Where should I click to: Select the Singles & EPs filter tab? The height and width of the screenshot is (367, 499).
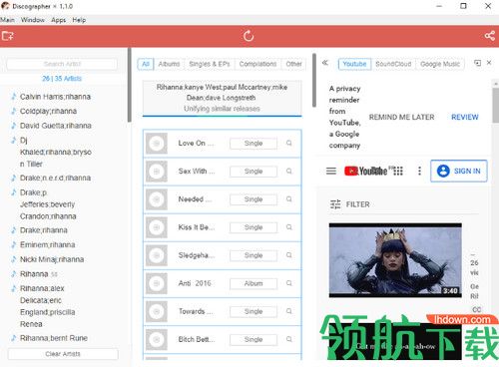pos(210,64)
